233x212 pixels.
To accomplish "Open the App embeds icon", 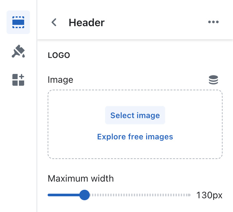I will pyautogui.click(x=18, y=80).
